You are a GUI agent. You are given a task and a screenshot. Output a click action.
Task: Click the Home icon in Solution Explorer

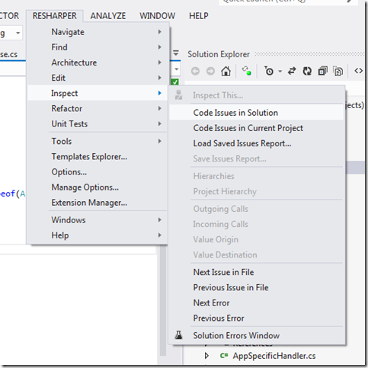coord(226,72)
